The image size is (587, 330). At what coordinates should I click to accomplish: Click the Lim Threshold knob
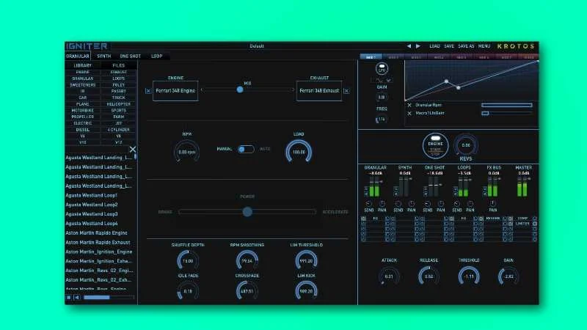coord(306,260)
